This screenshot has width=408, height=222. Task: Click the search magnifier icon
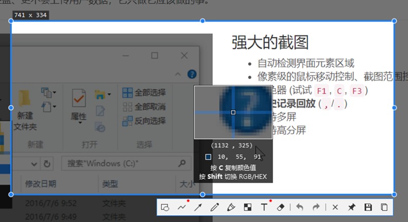(182, 163)
